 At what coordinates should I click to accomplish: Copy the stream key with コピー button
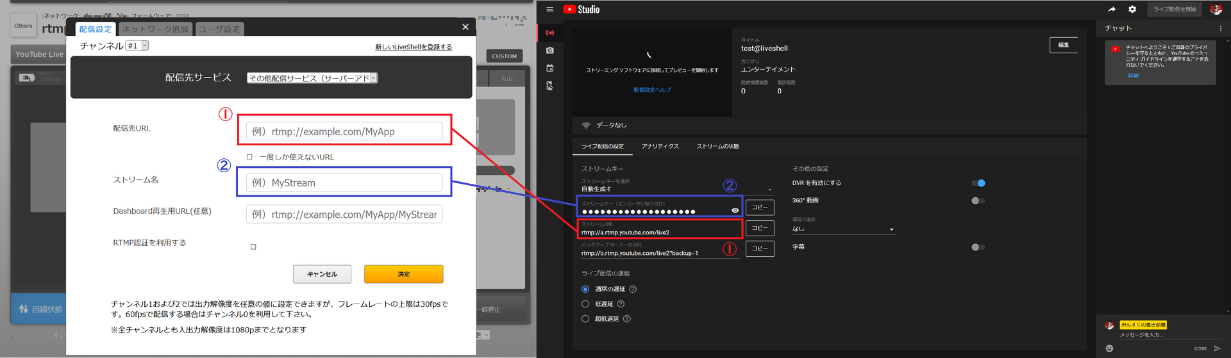760,207
